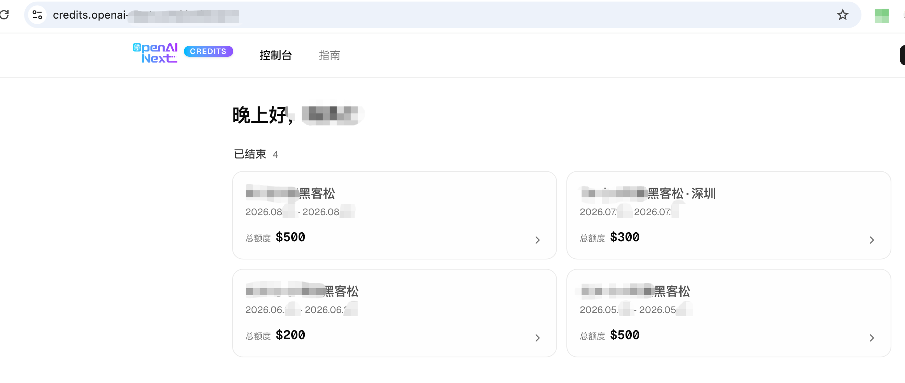The image size is (905, 383).
Task: Expand the 深圳 hackathon card chevron
Action: 872,240
